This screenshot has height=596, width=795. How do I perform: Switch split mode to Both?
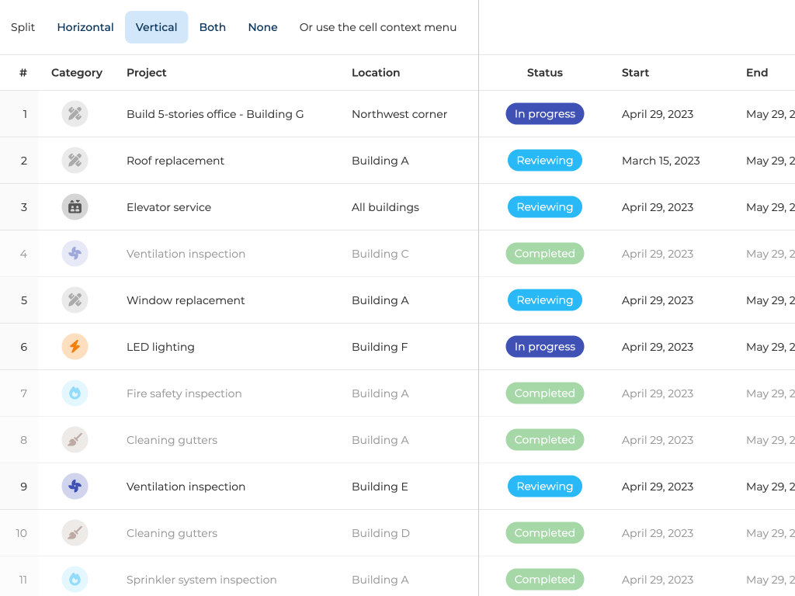click(x=212, y=27)
